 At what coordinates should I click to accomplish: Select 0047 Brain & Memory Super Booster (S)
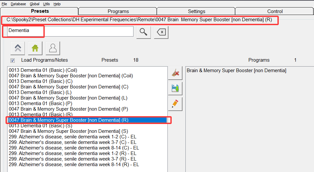pos(68,131)
